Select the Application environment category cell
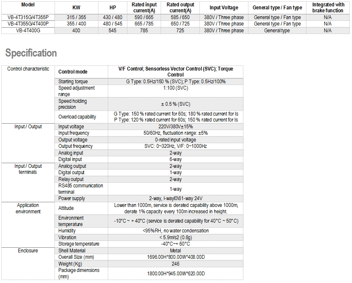 click(28, 208)
